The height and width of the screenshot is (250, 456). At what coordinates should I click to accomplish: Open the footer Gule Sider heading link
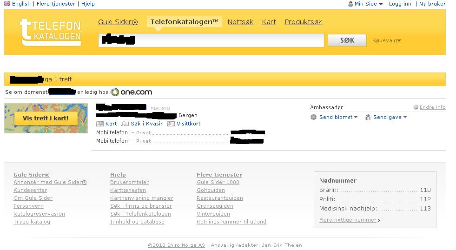(32, 175)
